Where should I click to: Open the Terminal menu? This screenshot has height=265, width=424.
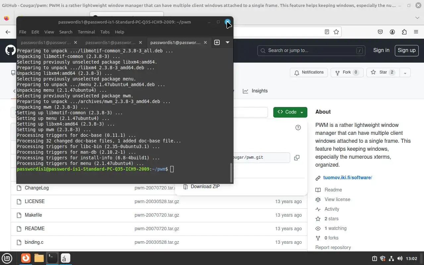[x=86, y=32]
